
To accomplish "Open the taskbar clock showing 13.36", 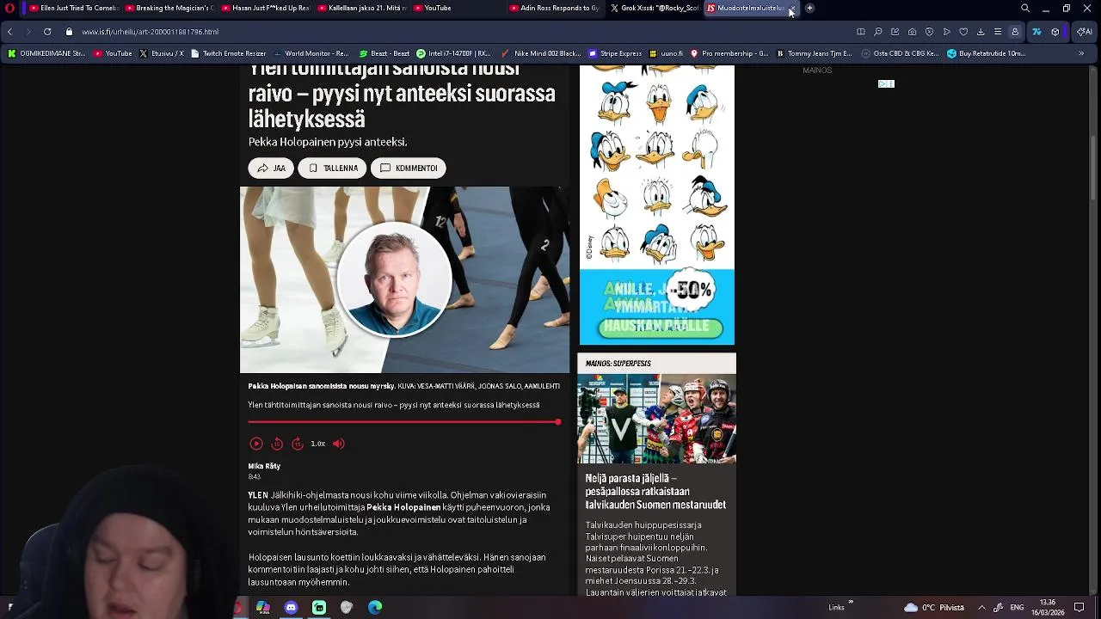I will tap(1048, 607).
